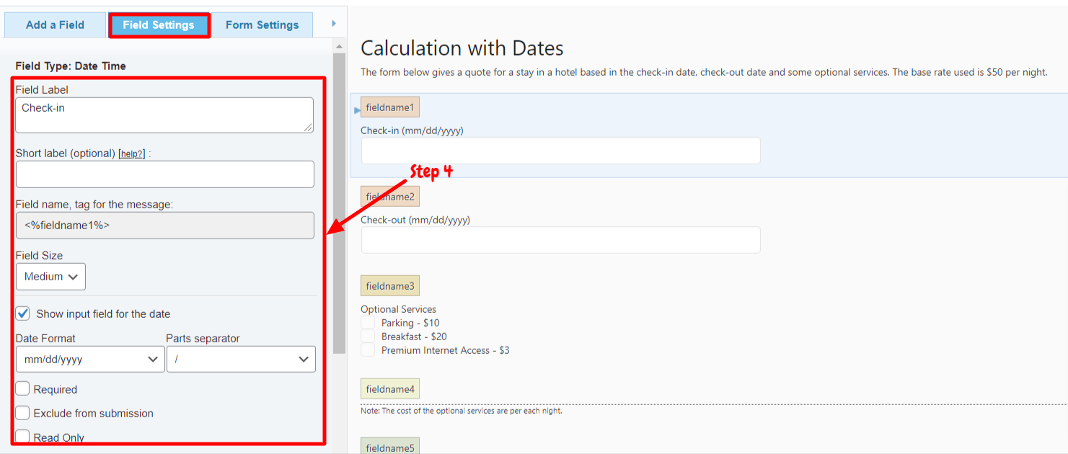Viewport: 1068px width, 454px height.
Task: Tick the Read Only checkbox
Action: [23, 437]
